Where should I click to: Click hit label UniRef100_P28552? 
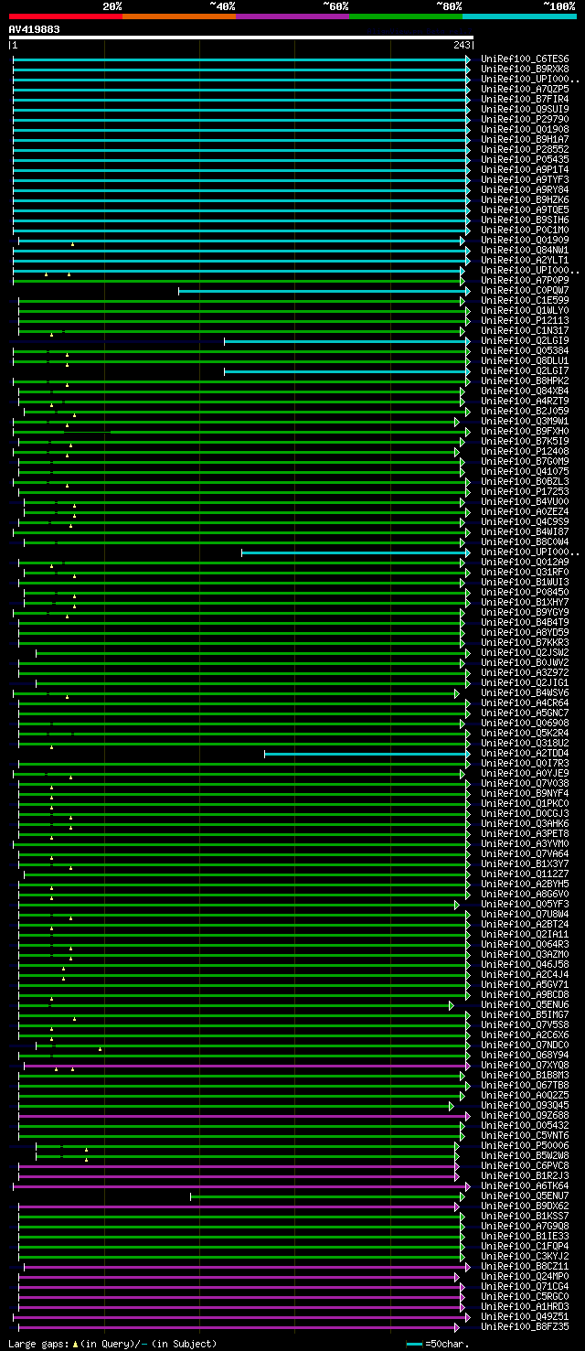(x=525, y=149)
